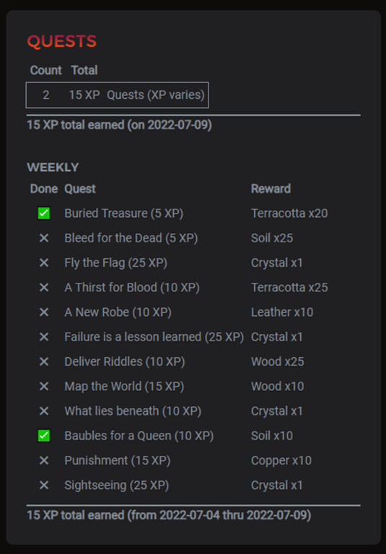Click the X icon next to A New Robe

44,312
